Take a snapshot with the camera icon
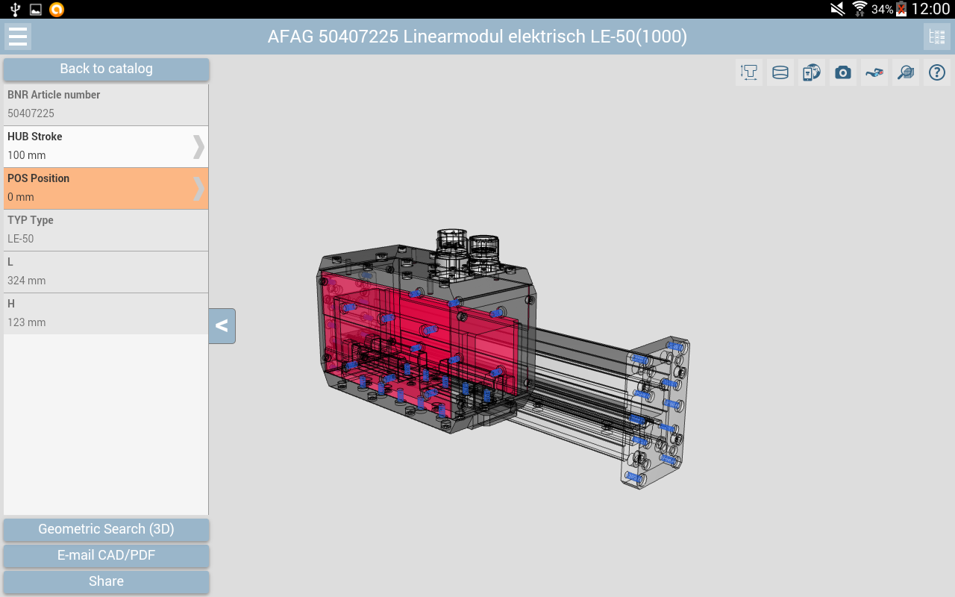Viewport: 955px width, 597px height. (843, 72)
